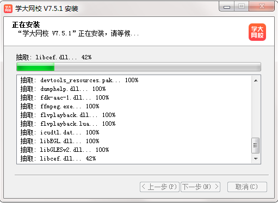
Task: Select the flvplayback.lua log row
Action: pos(134,124)
